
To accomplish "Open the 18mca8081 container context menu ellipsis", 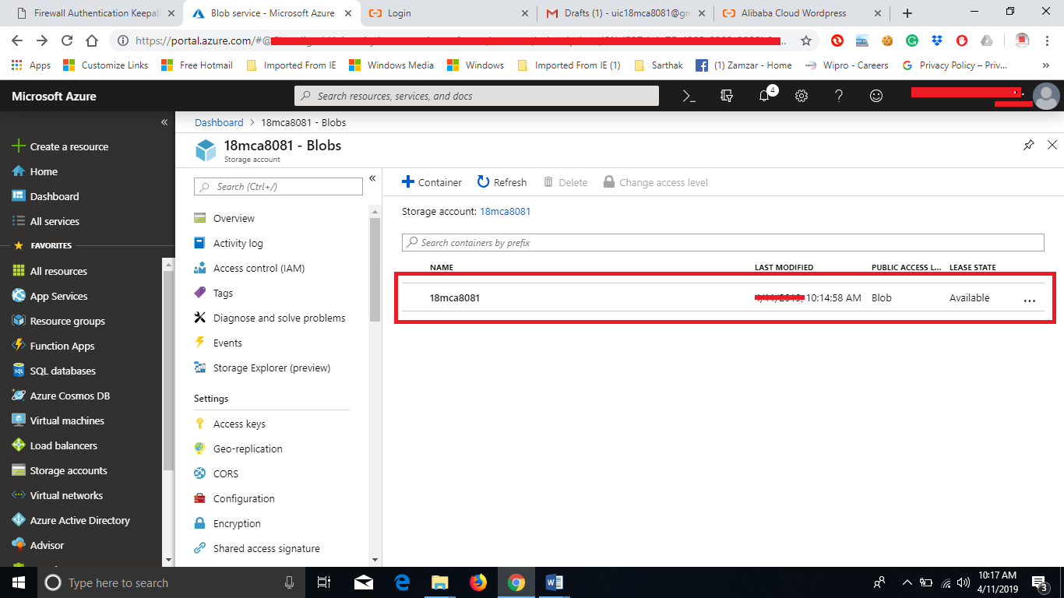I will click(x=1029, y=300).
